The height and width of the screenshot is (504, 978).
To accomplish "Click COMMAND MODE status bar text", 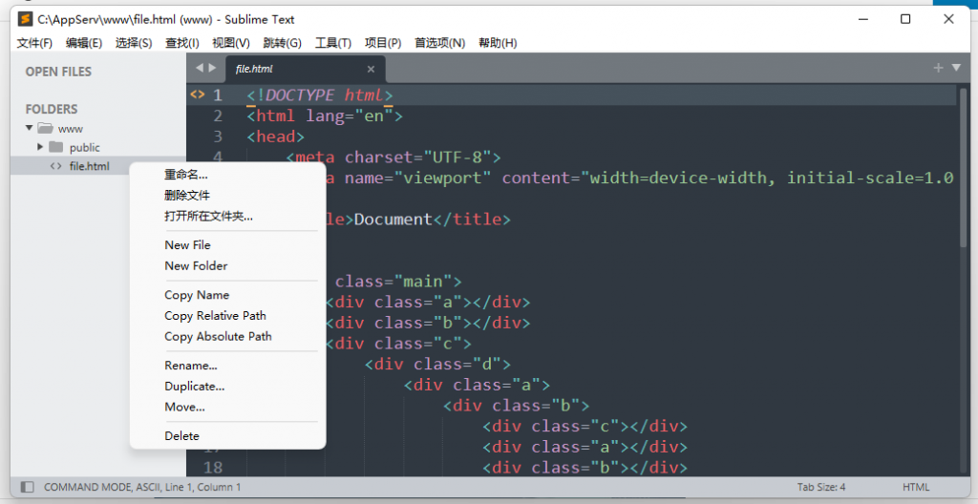I will click(x=141, y=487).
